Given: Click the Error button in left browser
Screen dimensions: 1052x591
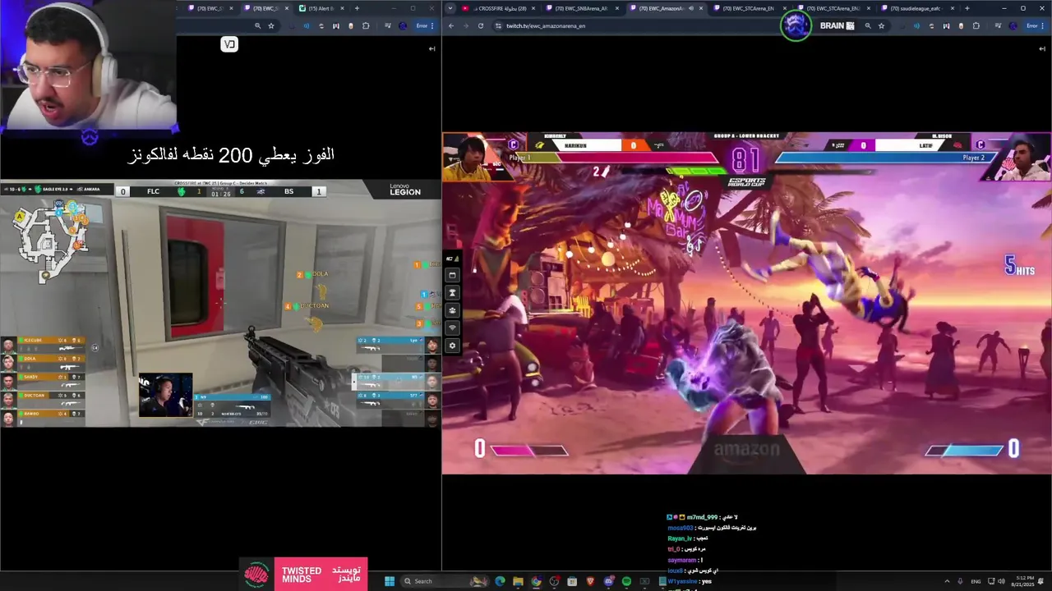Looking at the screenshot, I should click(424, 25).
